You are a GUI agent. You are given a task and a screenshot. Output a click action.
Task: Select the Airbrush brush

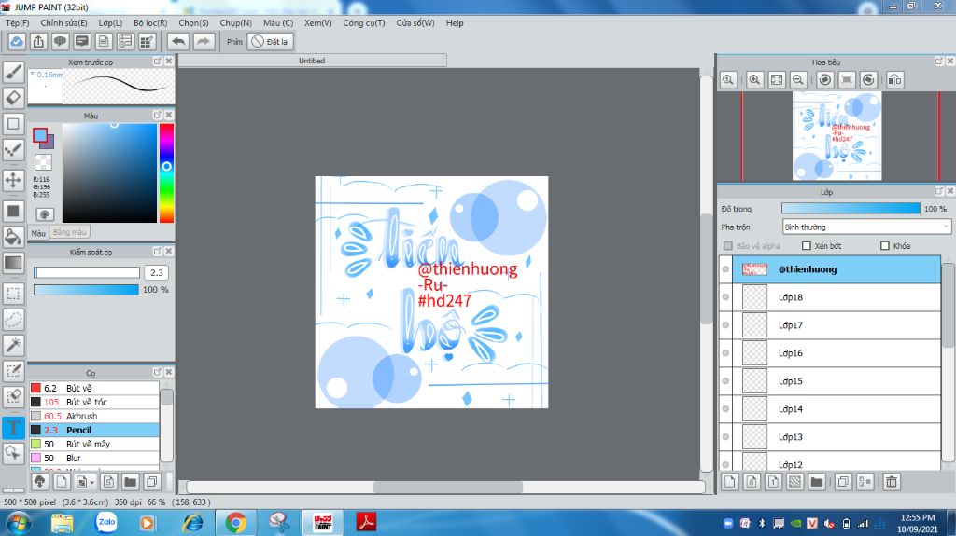tap(94, 416)
